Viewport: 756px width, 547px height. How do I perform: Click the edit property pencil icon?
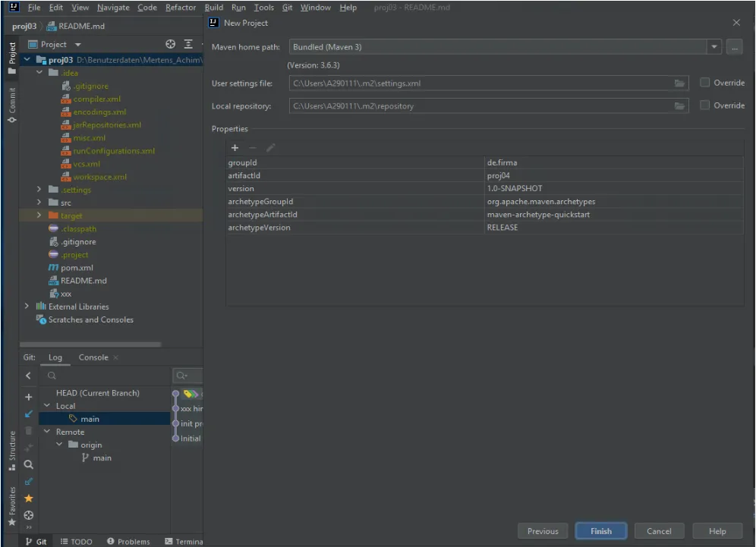click(x=270, y=148)
